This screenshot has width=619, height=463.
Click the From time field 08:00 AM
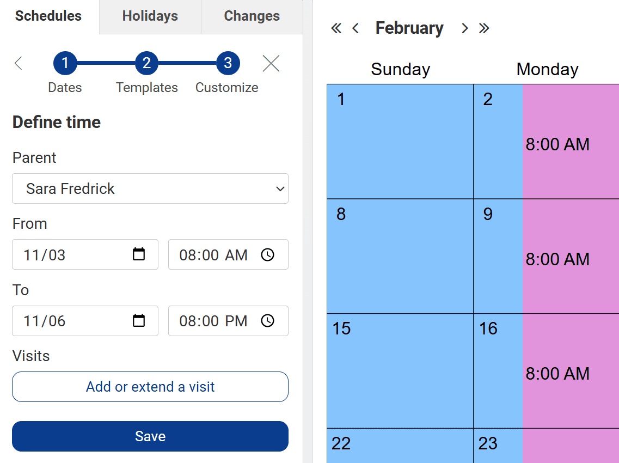(x=213, y=254)
